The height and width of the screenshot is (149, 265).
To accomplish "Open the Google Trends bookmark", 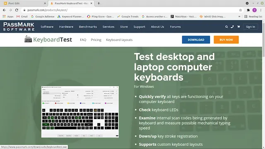I will pyautogui.click(x=128, y=17).
